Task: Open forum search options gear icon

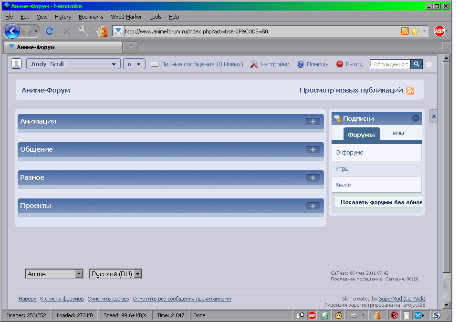Action: tap(428, 64)
